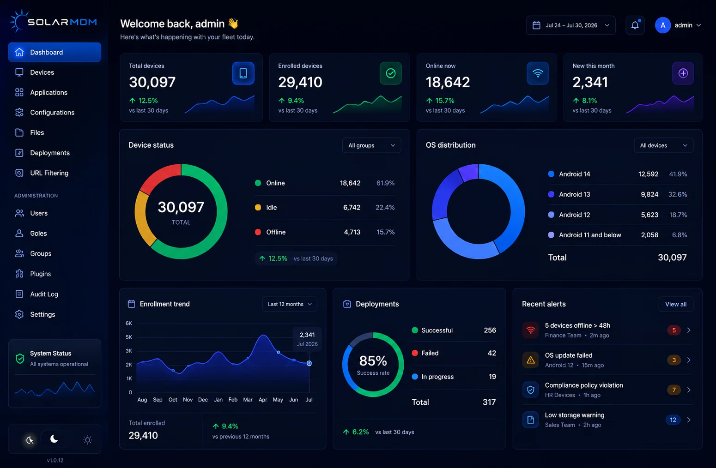Click the file icon for Low storage warning
Screen dimensions: 716x468
[531, 420]
